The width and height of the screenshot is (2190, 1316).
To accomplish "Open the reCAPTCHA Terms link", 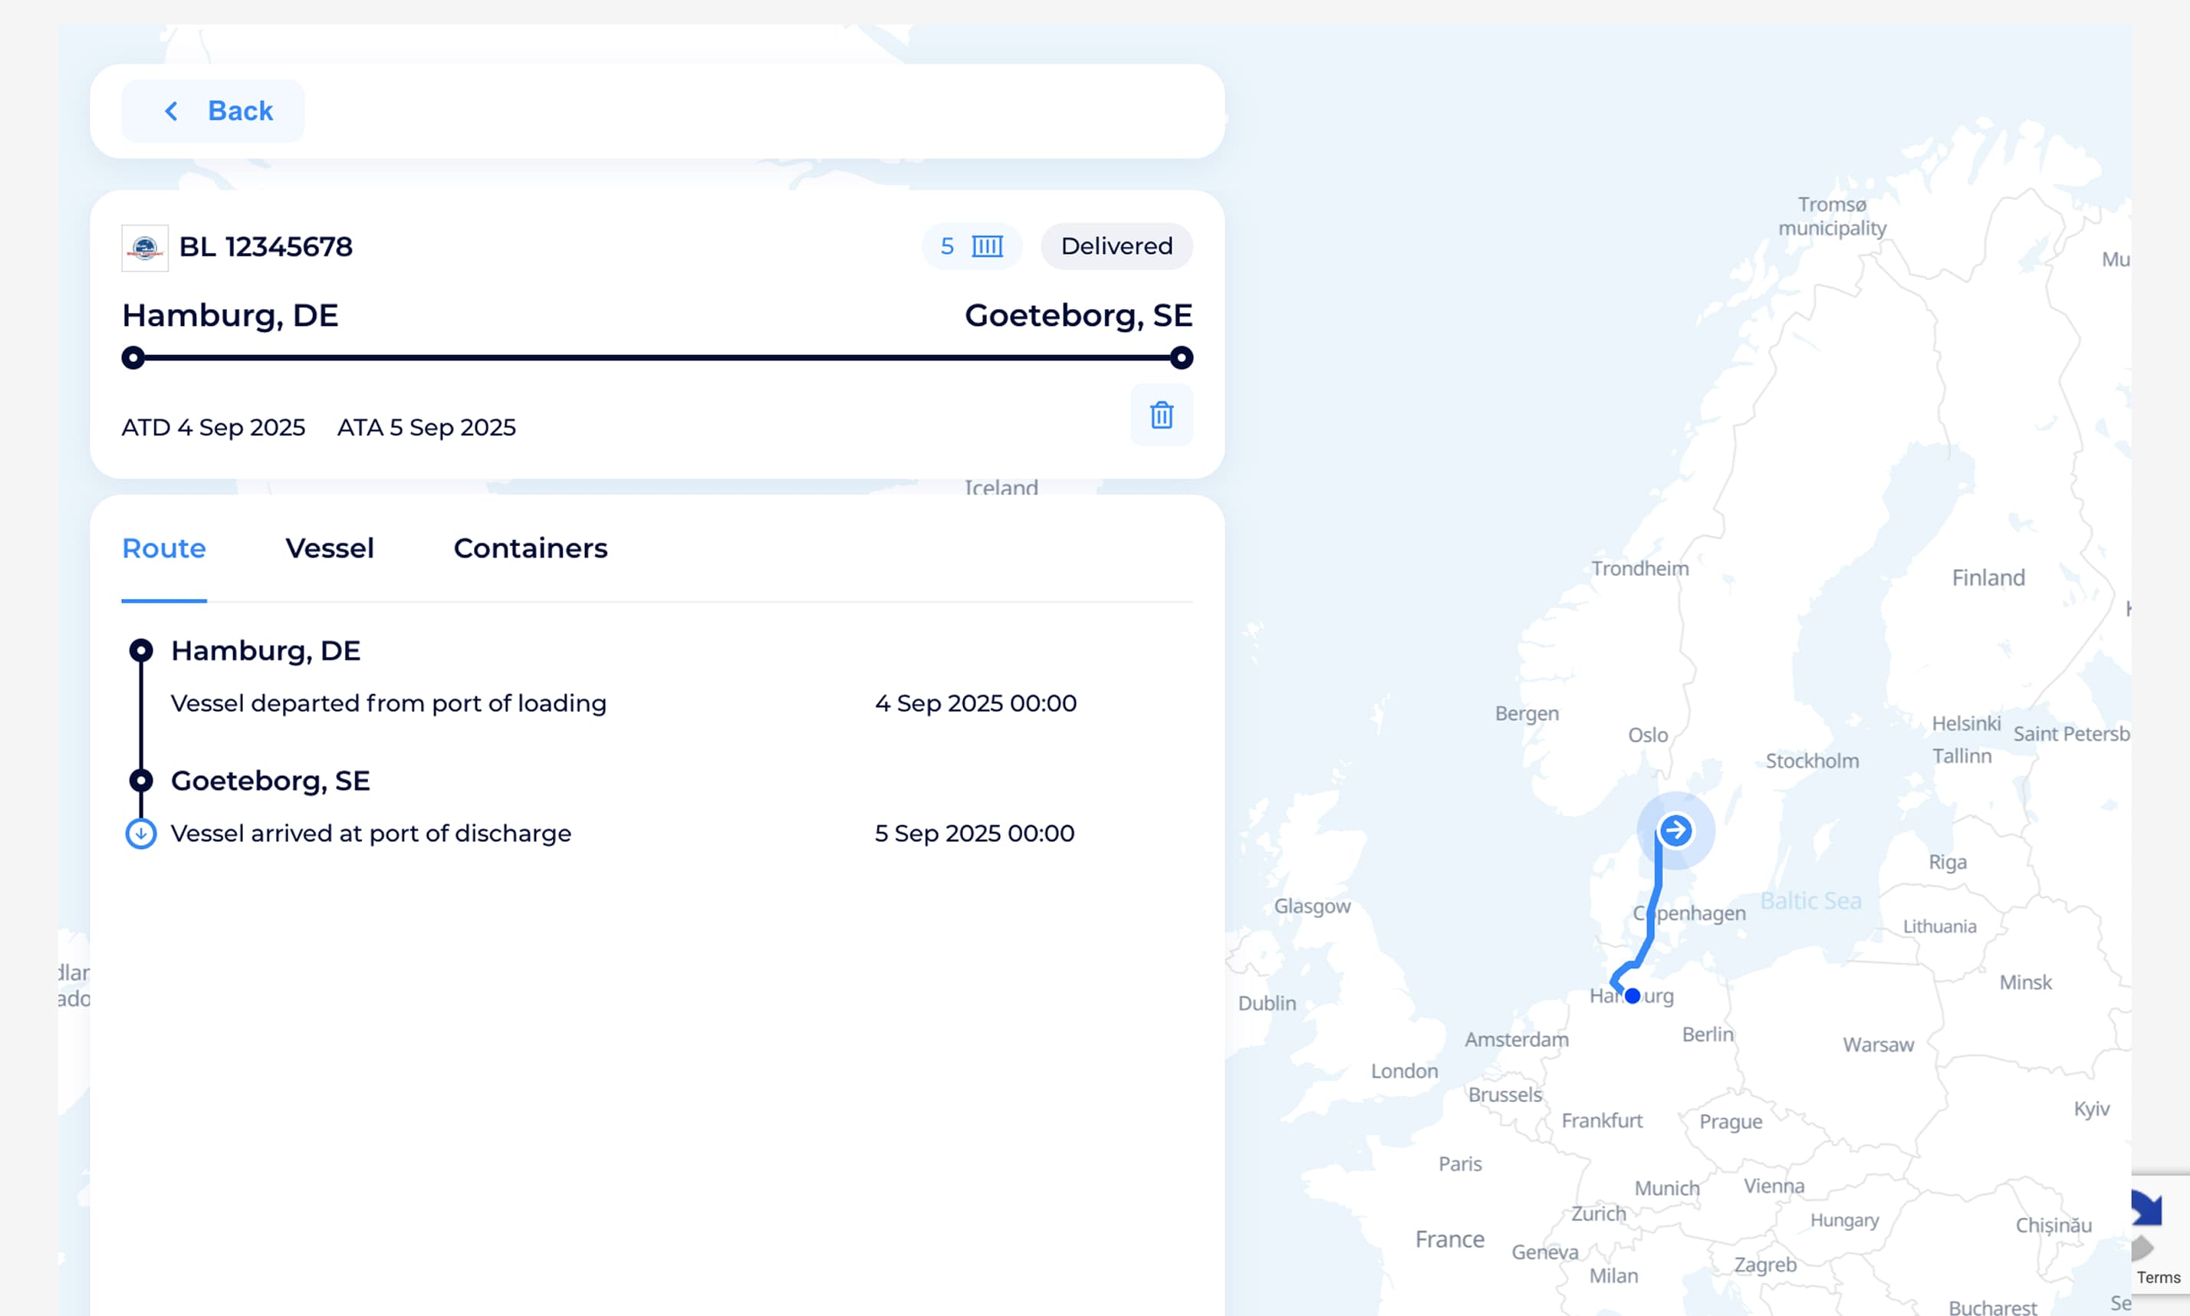I will [x=2158, y=1278].
